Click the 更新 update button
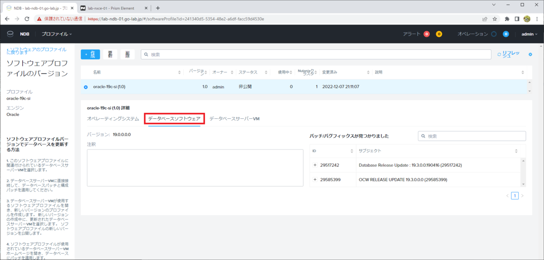Viewport: 544px width, 260px height. (x=110, y=54)
